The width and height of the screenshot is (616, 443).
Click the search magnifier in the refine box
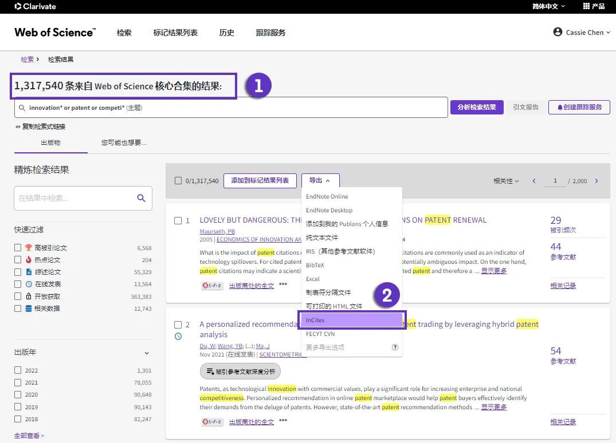141,198
